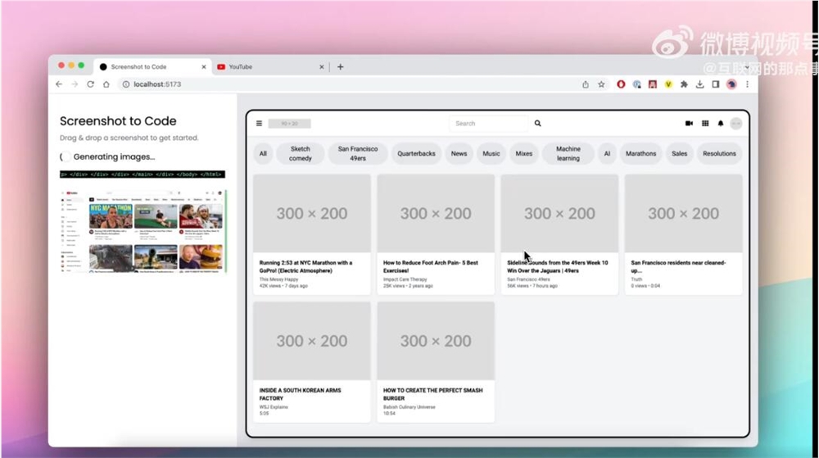This screenshot has height=458, width=819.
Task: Click the video camera icon in the preview header
Action: coord(689,124)
